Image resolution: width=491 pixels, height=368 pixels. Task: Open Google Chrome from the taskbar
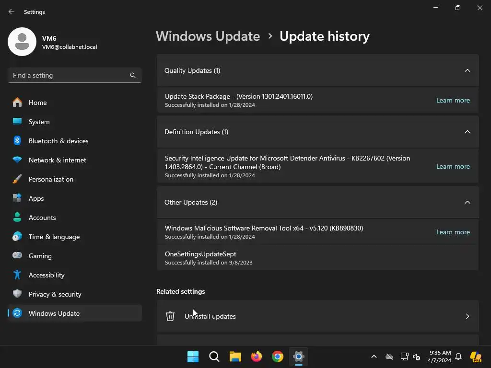(x=278, y=356)
